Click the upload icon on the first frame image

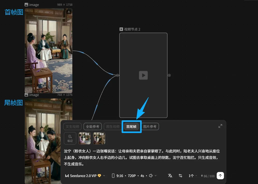(x=69, y=12)
